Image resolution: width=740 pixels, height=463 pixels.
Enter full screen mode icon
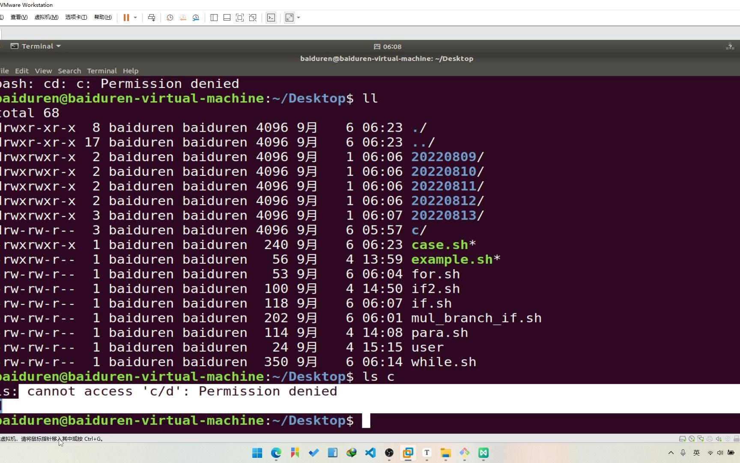(x=240, y=18)
